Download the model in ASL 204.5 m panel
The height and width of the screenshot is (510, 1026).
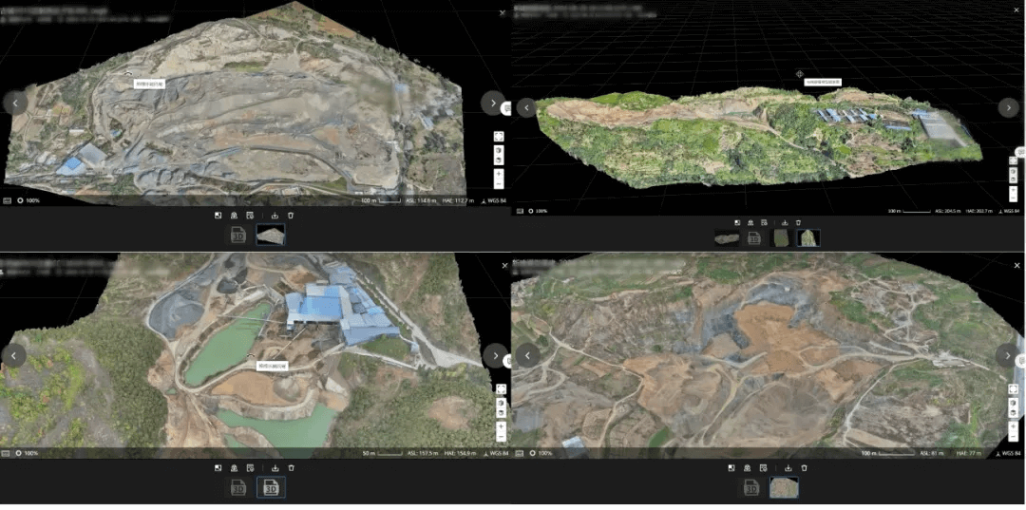click(785, 222)
